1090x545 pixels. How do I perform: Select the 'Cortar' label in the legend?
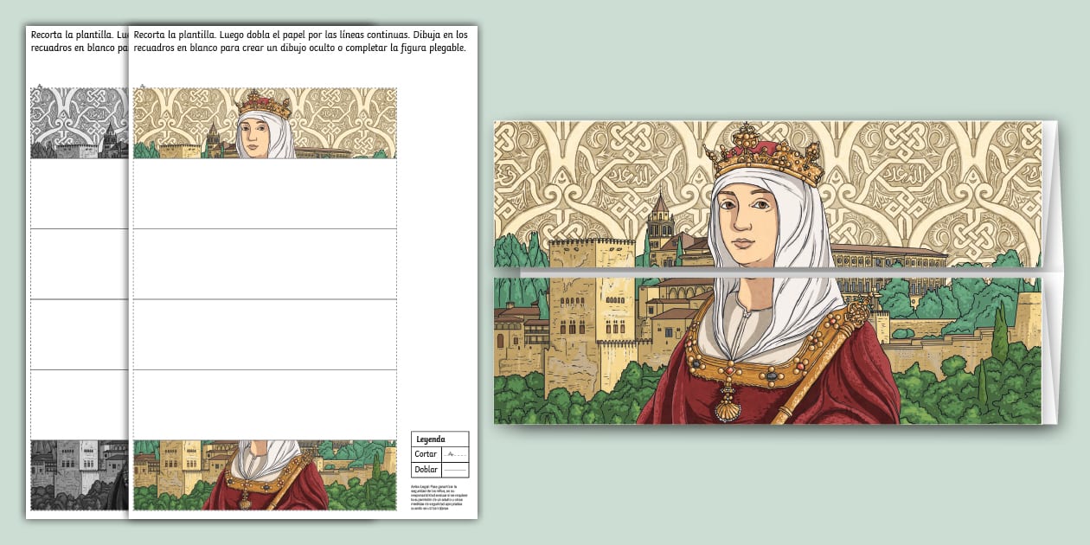[426, 454]
